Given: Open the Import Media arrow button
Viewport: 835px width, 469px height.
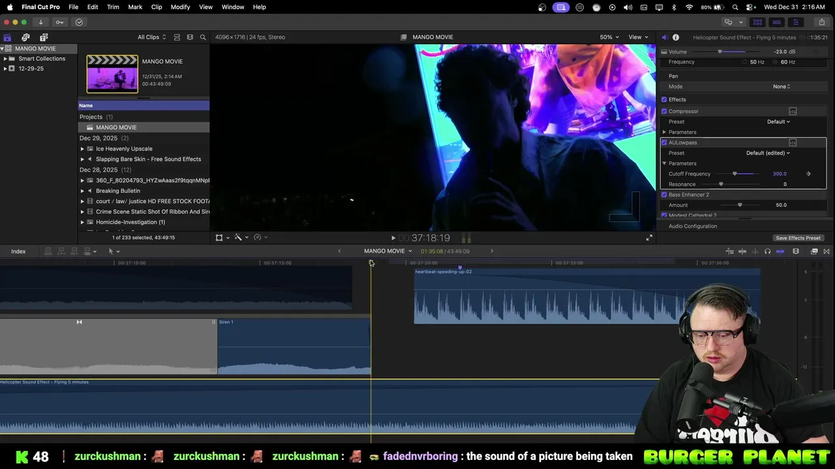Looking at the screenshot, I should pyautogui.click(x=40, y=22).
